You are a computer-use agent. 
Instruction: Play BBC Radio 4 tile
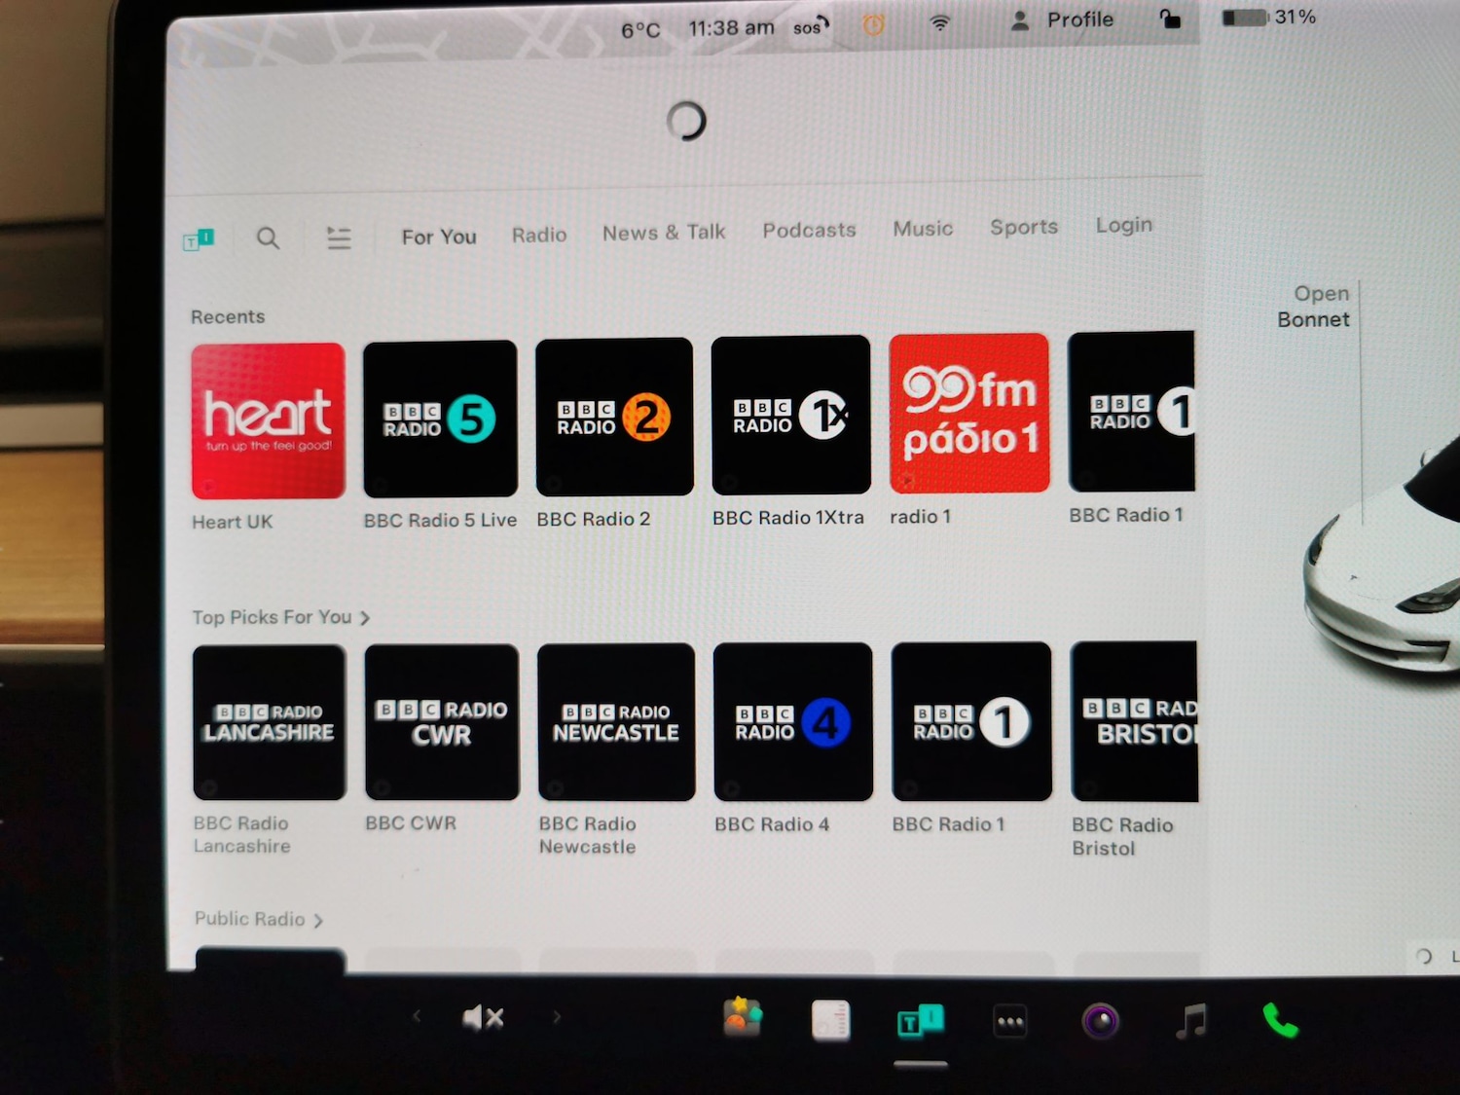(793, 722)
